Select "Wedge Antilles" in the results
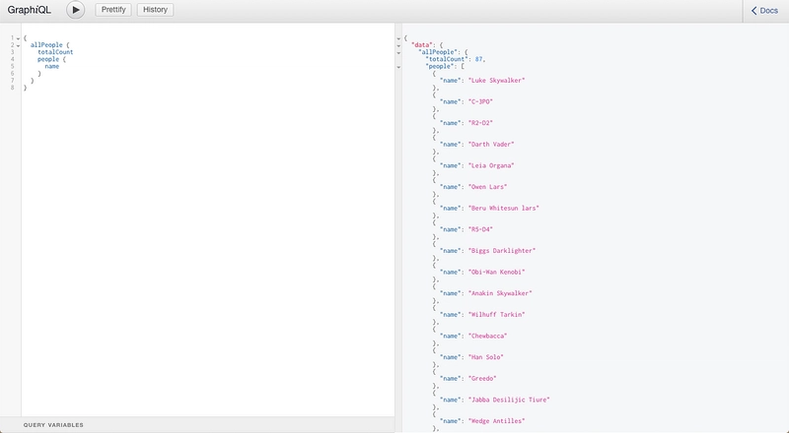Screen dimensions: 789x433 click(497, 421)
